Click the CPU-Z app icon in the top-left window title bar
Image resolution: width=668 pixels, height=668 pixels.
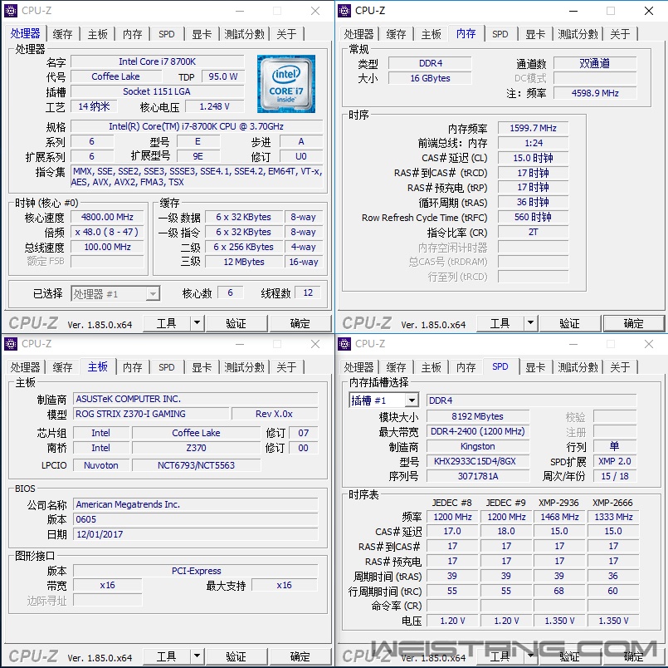(x=11, y=10)
